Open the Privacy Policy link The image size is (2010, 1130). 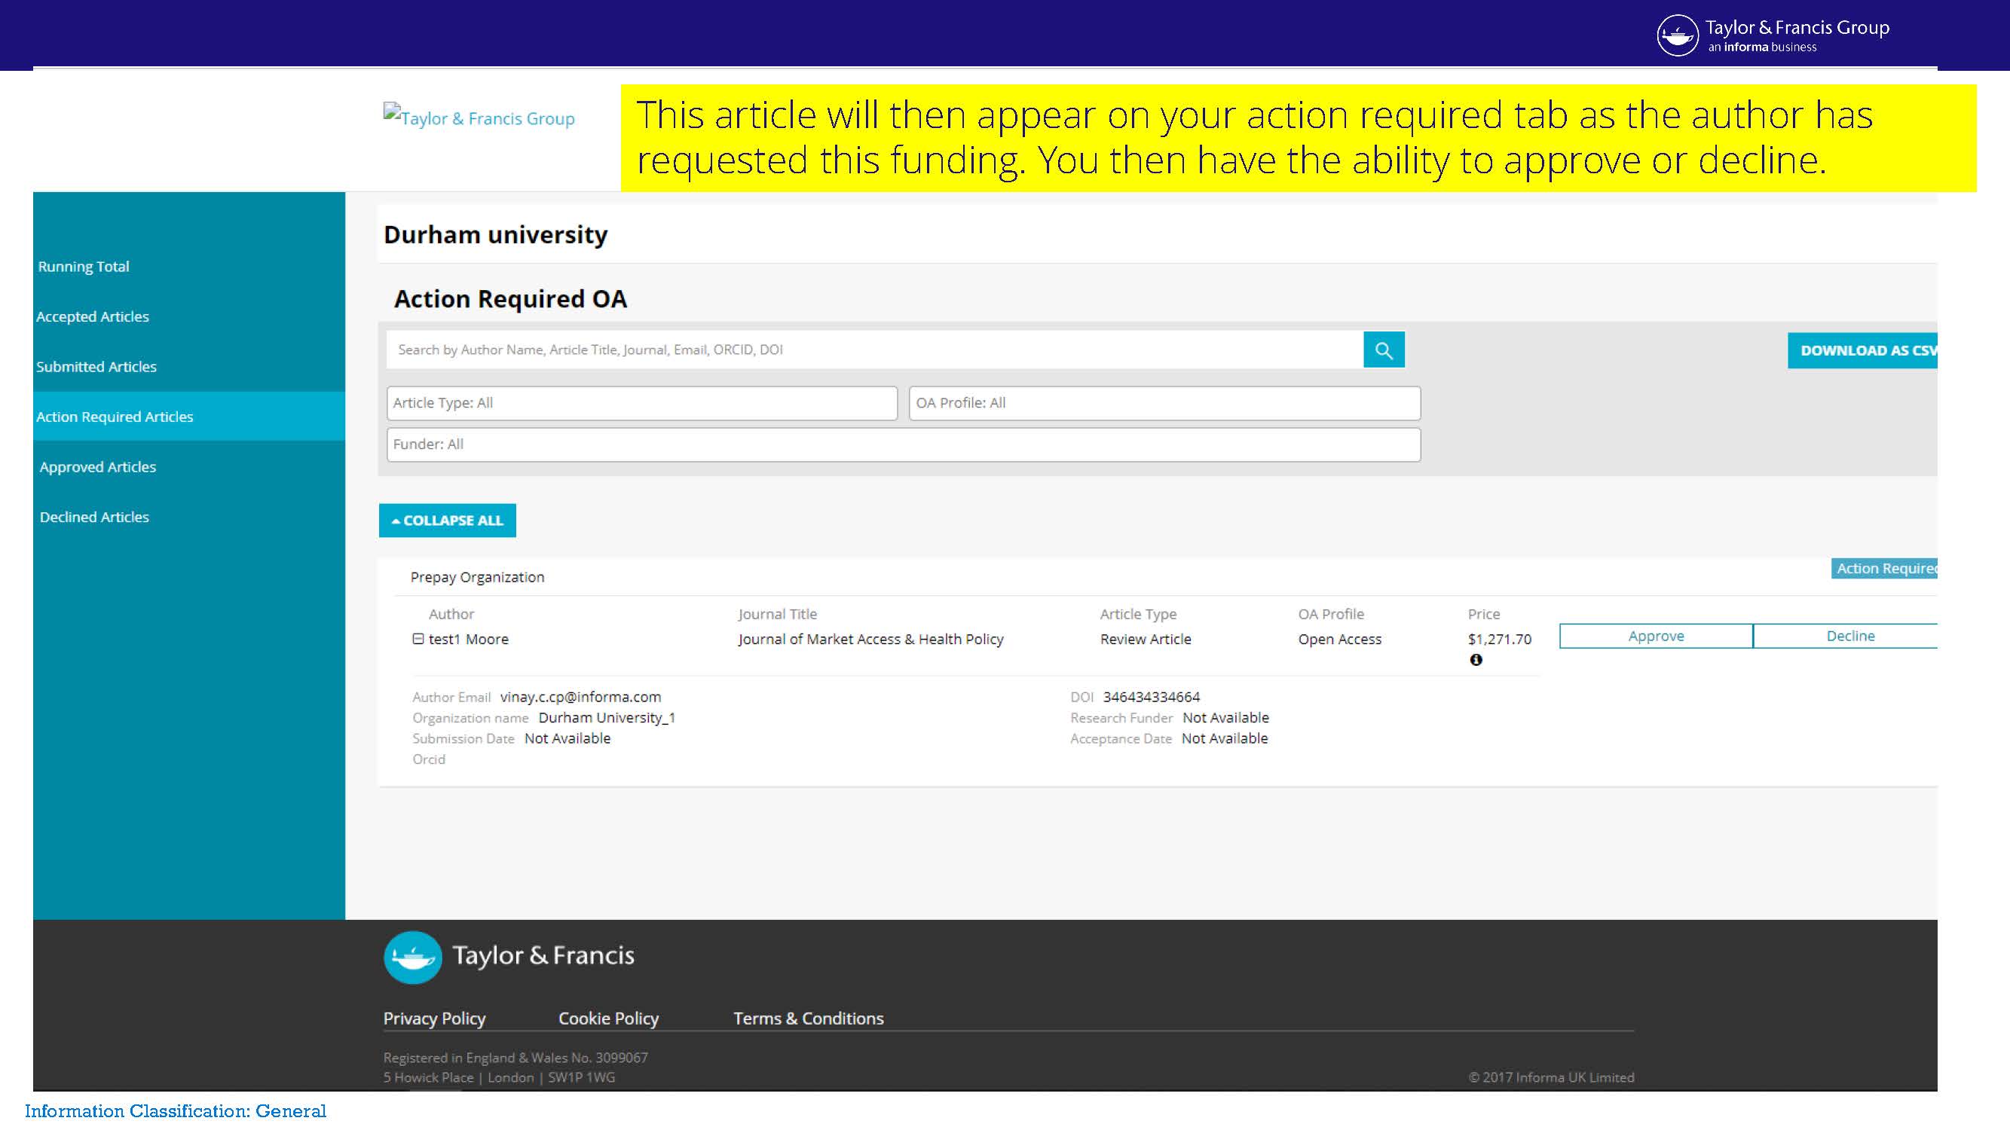coord(434,1019)
